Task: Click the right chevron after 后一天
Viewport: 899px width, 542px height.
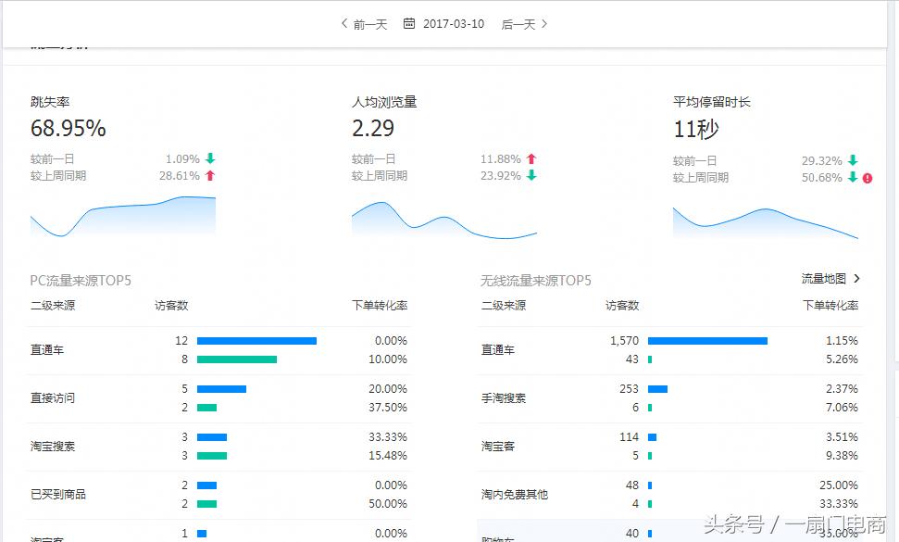Action: (x=545, y=24)
